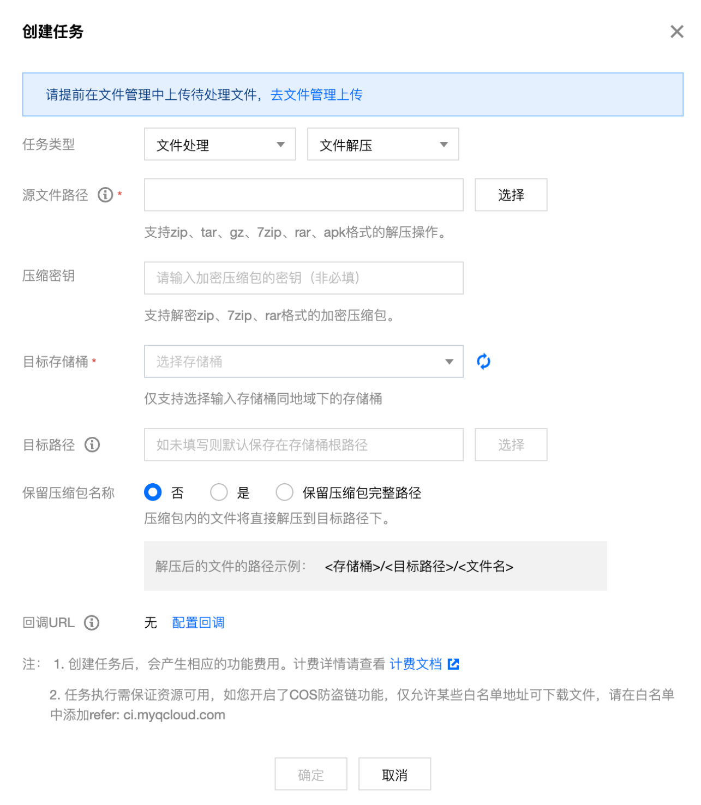Select the 是 radio option
The width and height of the screenshot is (701, 805).
click(x=219, y=492)
